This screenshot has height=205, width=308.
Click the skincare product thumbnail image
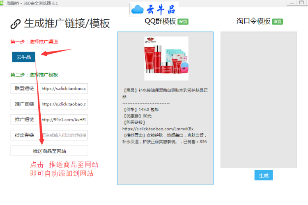[x=166, y=59]
